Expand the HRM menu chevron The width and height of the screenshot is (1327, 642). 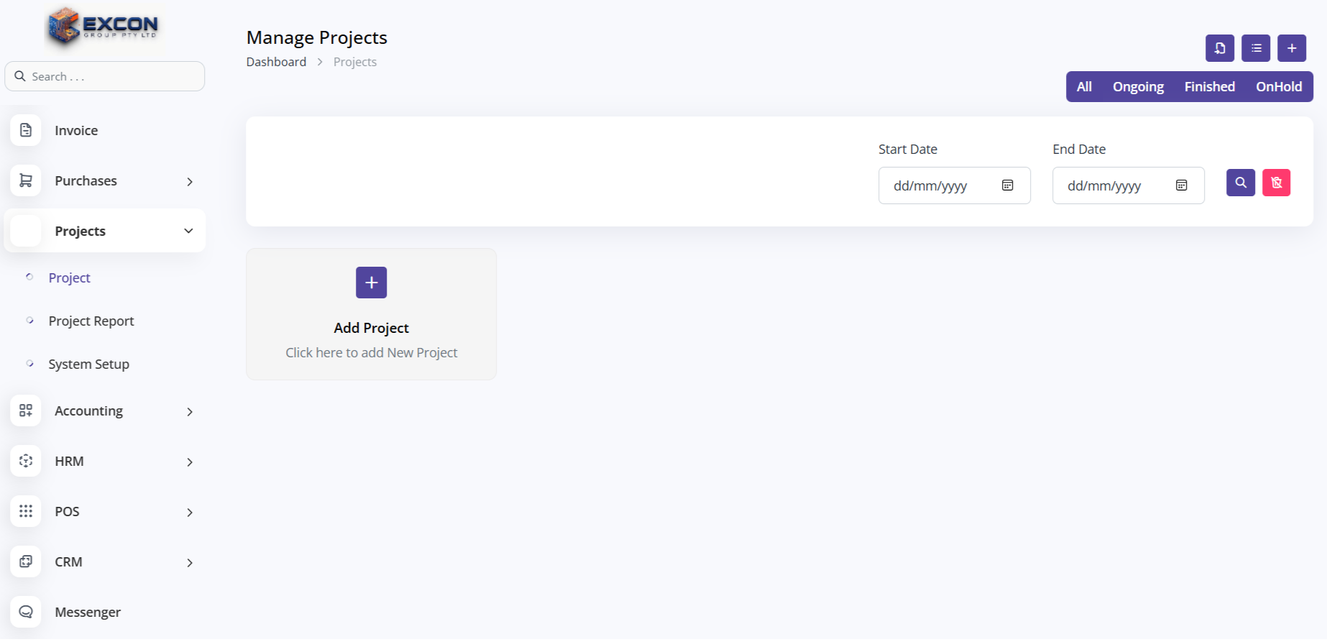(x=190, y=462)
